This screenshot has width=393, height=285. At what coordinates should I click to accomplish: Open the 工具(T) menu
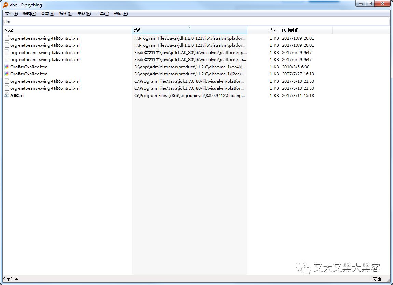102,14
